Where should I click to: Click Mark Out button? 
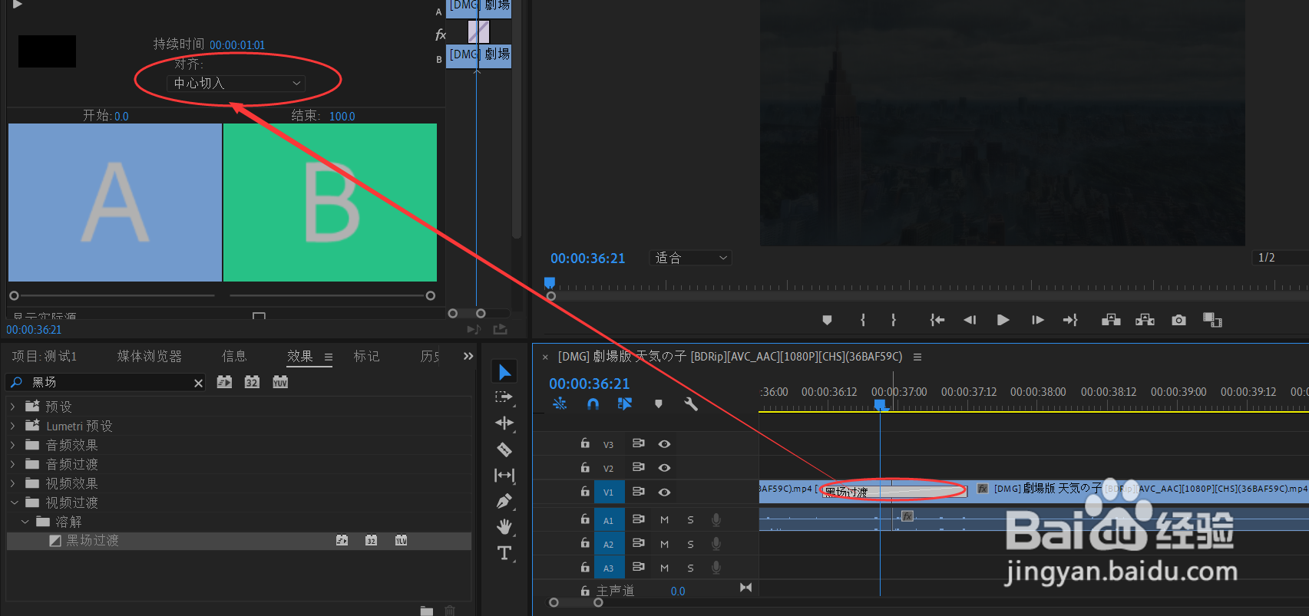[894, 320]
